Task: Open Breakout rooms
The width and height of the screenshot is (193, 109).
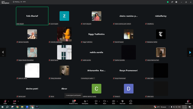Action: tap(74, 102)
